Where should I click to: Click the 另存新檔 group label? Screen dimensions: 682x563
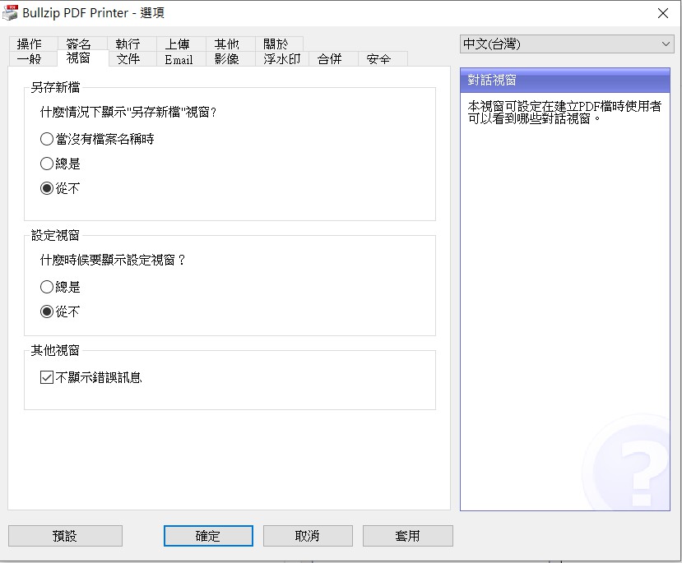55,87
